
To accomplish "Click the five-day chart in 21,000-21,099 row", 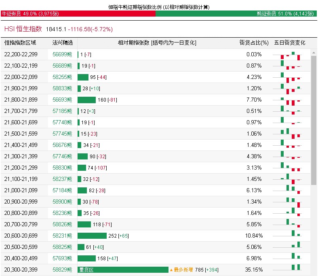I will (x=290, y=190).
